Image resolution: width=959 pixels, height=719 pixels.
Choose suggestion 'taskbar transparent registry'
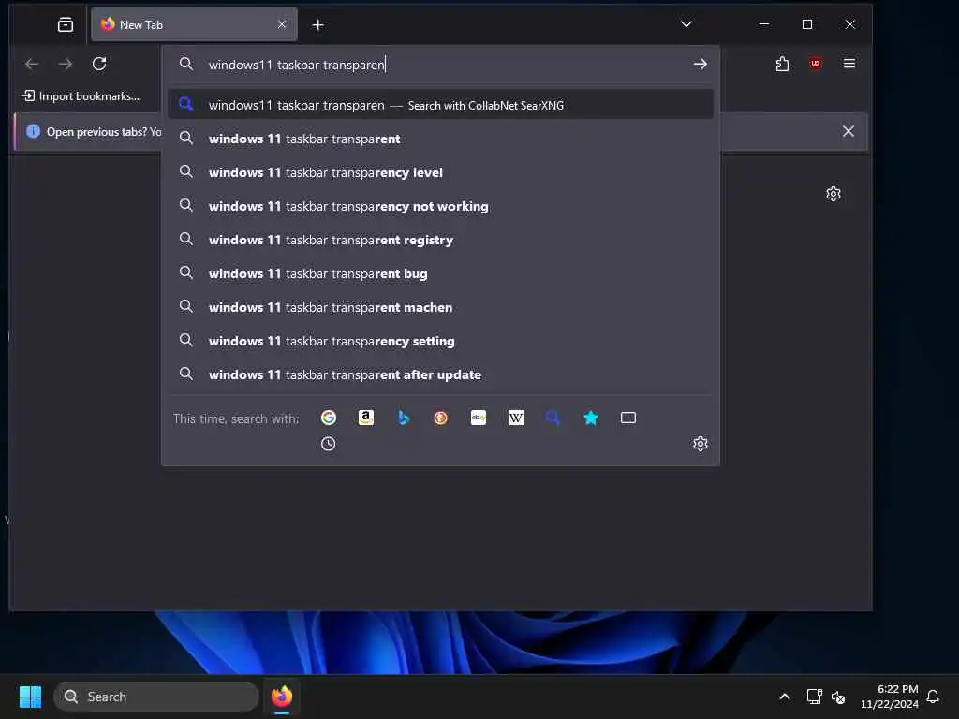click(440, 240)
